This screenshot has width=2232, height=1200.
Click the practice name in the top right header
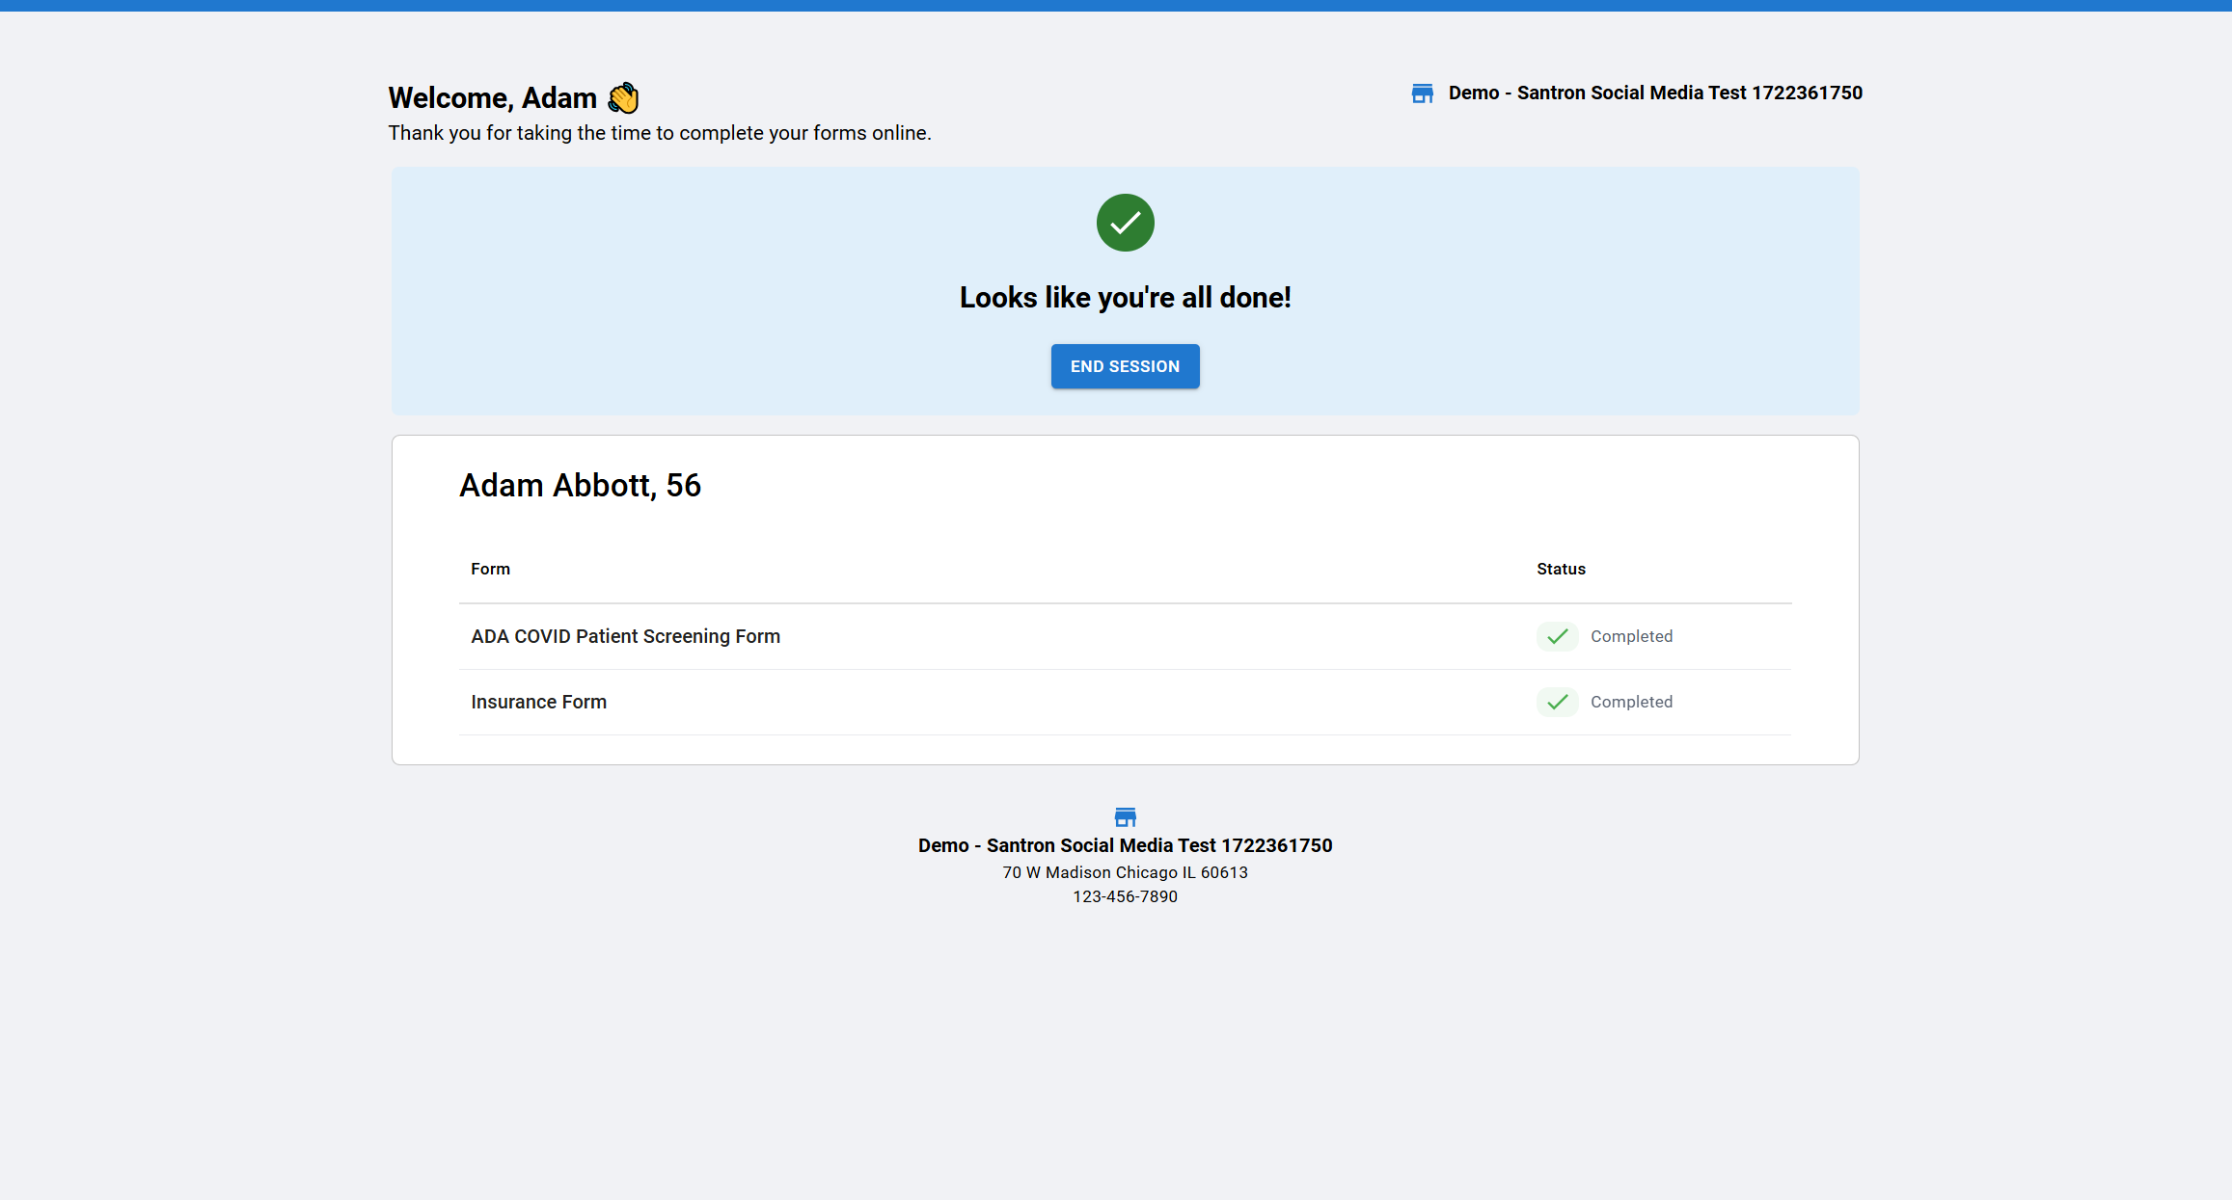[1655, 93]
